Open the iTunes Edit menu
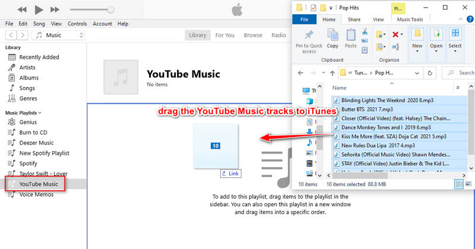475x249 pixels. (23, 24)
